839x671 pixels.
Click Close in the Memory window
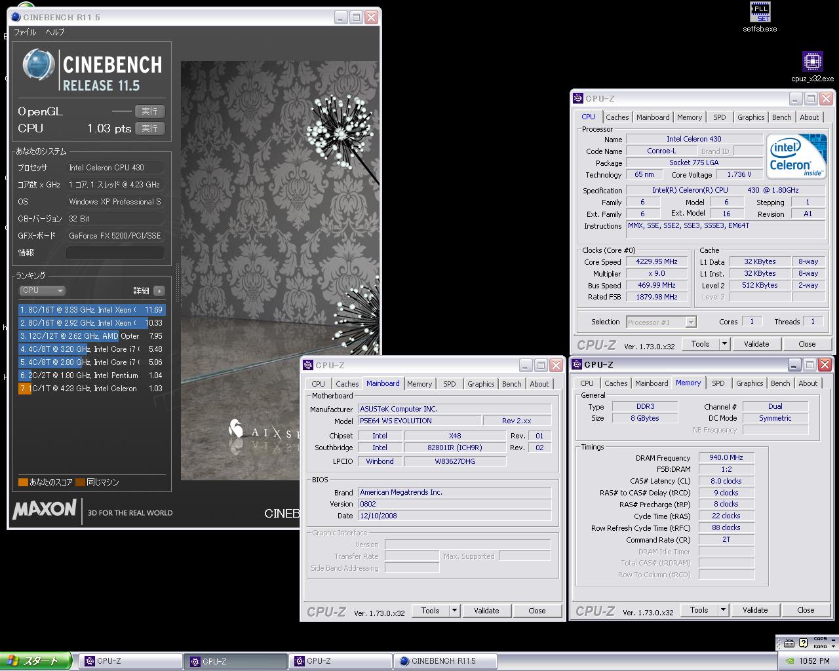point(806,610)
